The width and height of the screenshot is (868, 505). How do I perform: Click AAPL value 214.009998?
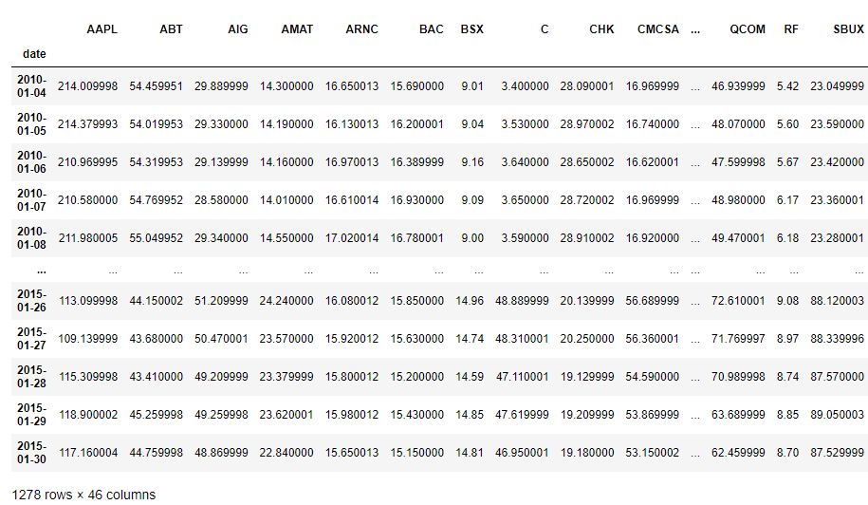tap(87, 86)
